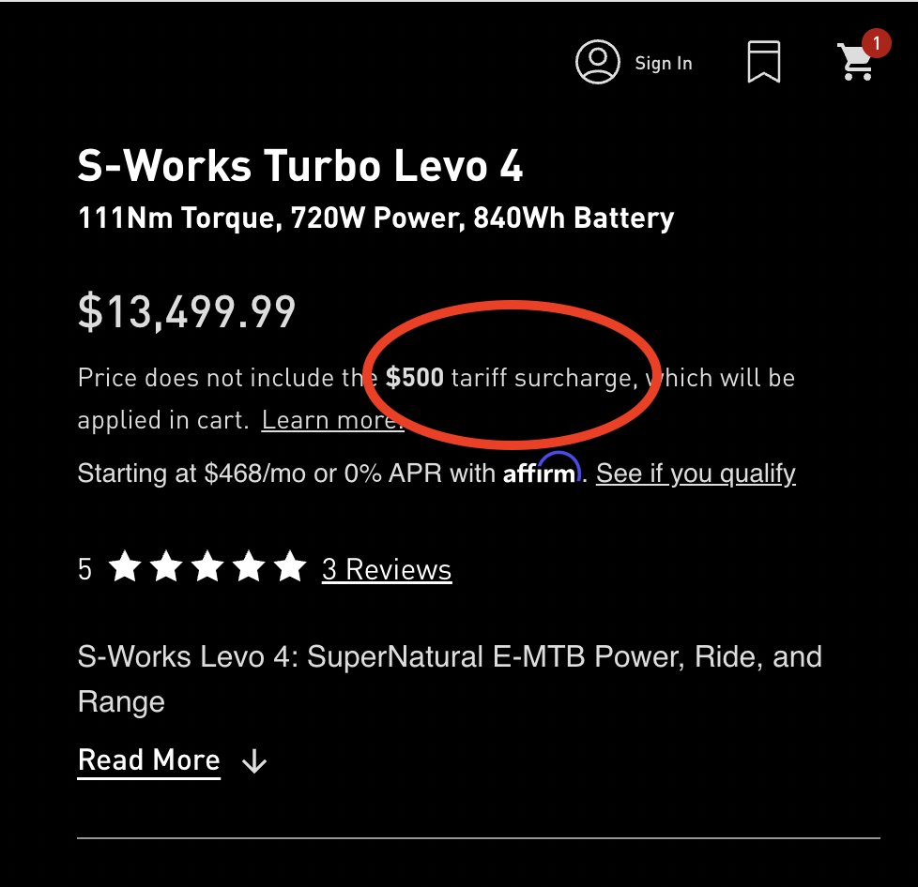Select the middle star of the rating
Viewport: 918px width, 887px height.
[x=207, y=566]
